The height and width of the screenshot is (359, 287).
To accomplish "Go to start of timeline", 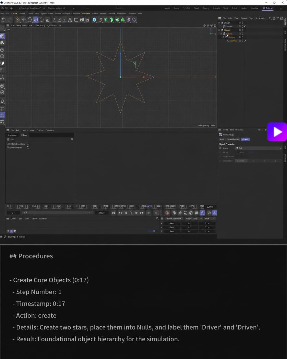I will (x=113, y=213).
